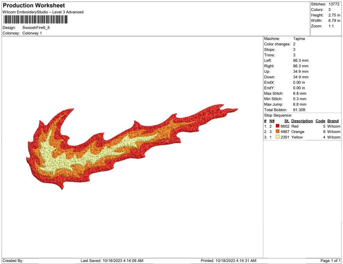Click the height value '2.75 in'

334,15
